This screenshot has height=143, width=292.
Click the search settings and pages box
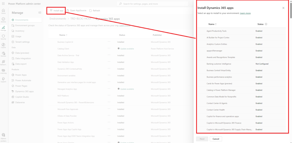[x=153, y=4]
